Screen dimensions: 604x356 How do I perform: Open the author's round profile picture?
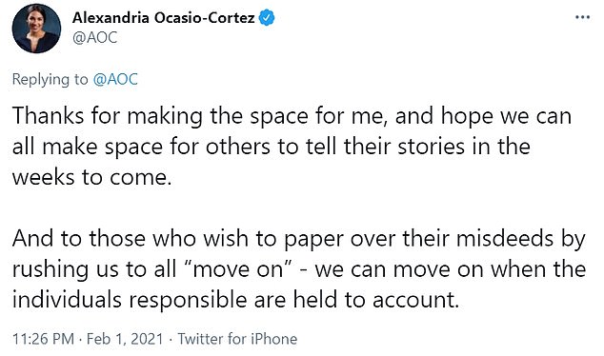[x=36, y=29]
